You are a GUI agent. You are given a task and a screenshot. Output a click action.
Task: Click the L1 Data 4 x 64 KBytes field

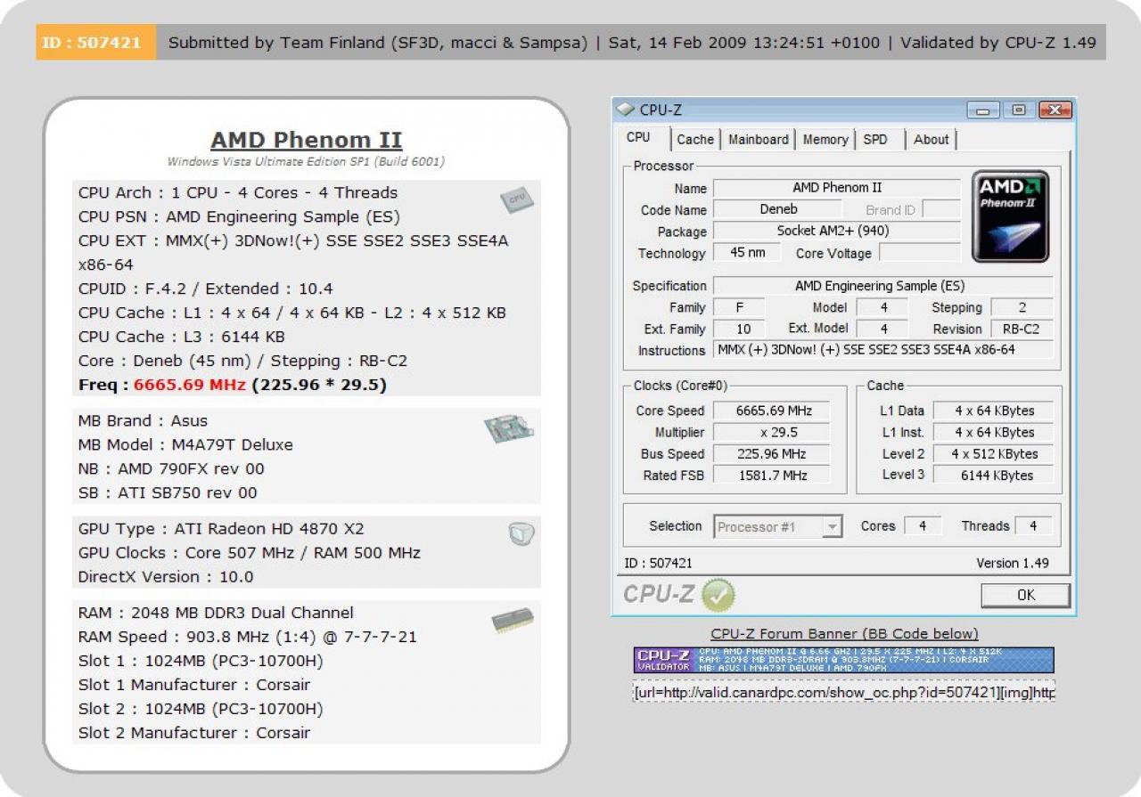point(994,411)
